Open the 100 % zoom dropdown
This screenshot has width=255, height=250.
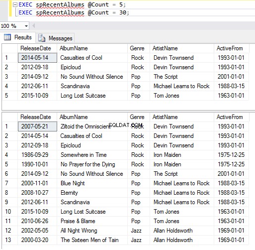tap(26, 26)
